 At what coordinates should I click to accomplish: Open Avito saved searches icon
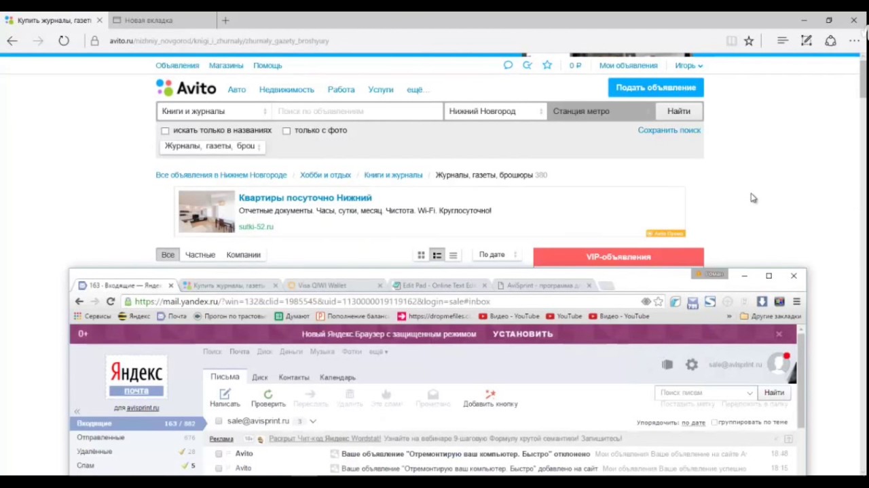coord(528,65)
